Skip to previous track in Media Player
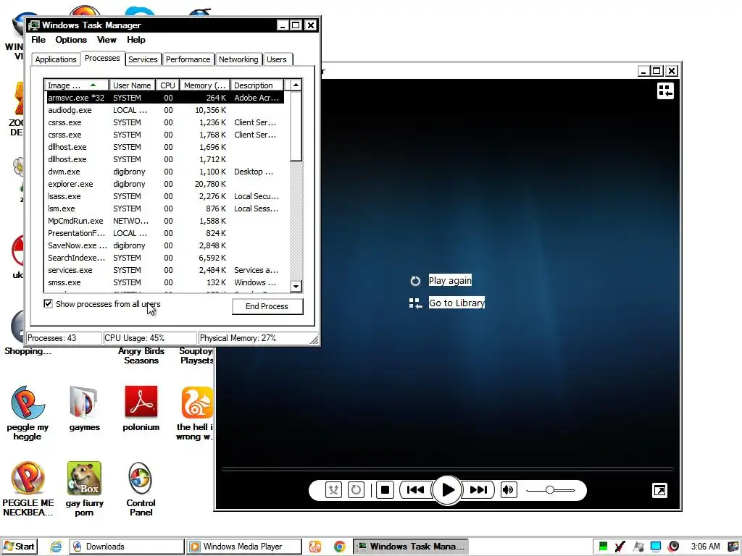Viewport: 742px width, 556px height. click(x=415, y=490)
